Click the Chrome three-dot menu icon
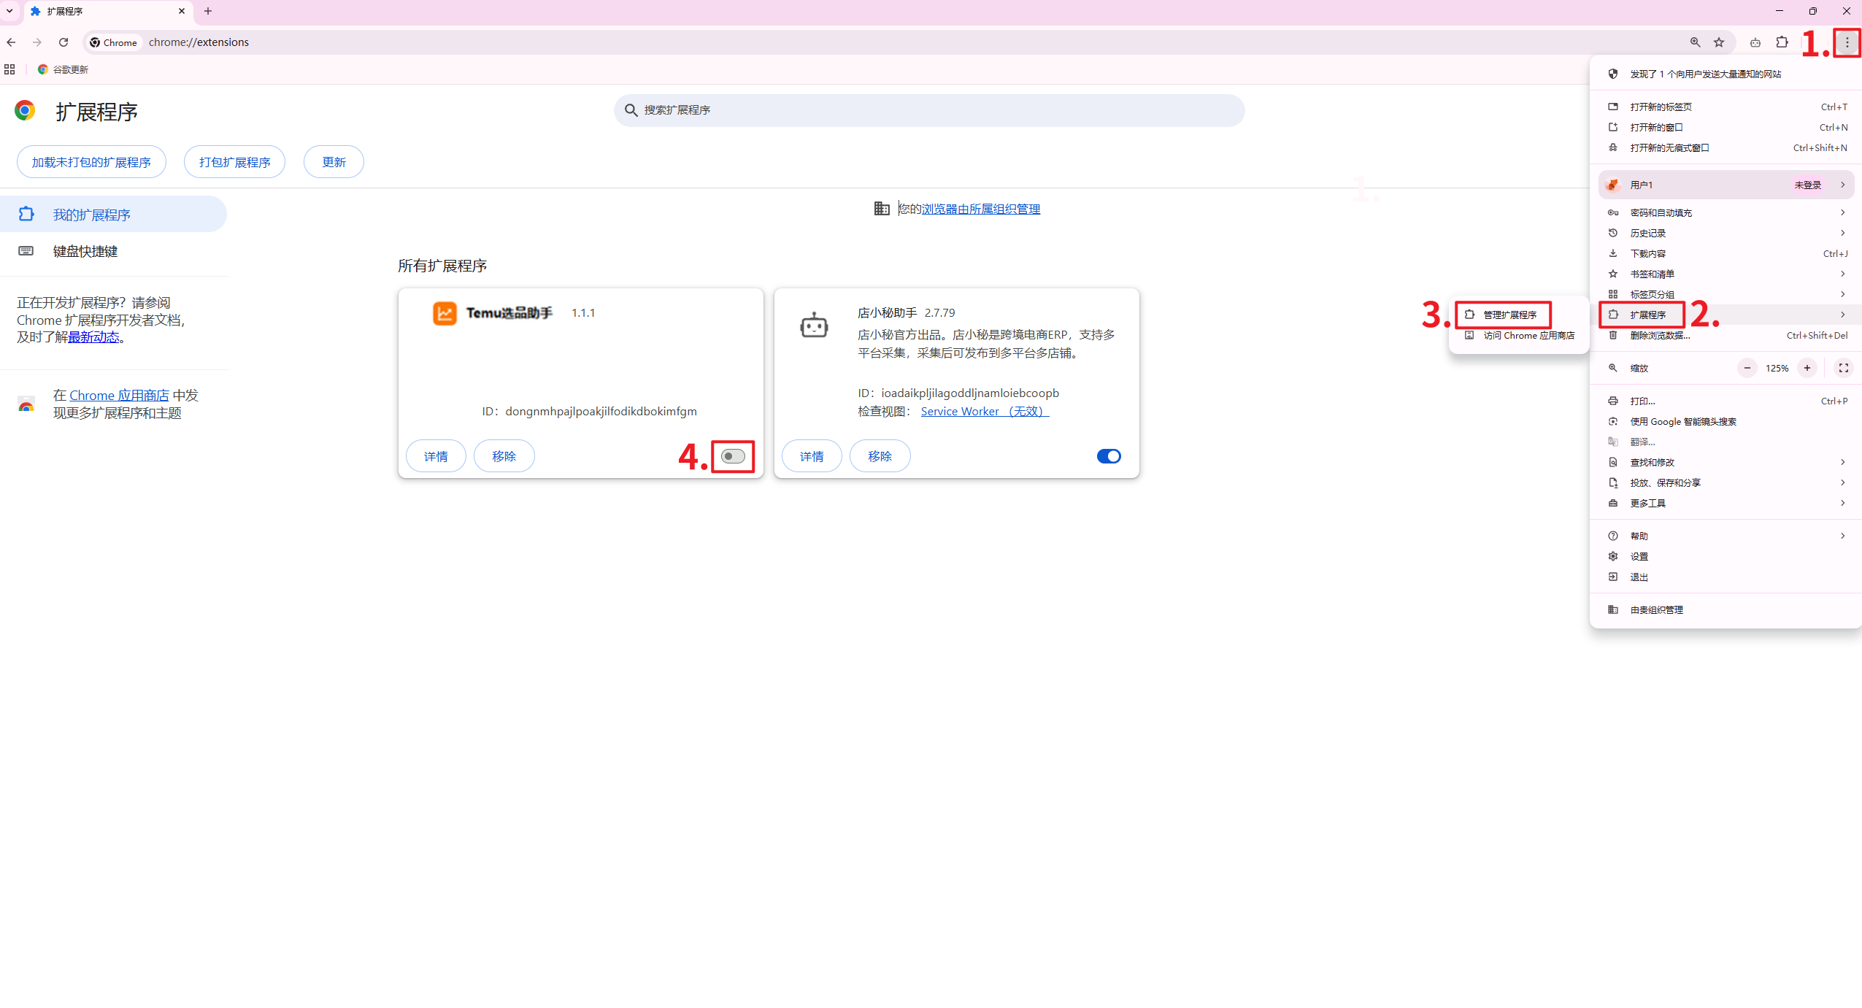 [x=1847, y=42]
